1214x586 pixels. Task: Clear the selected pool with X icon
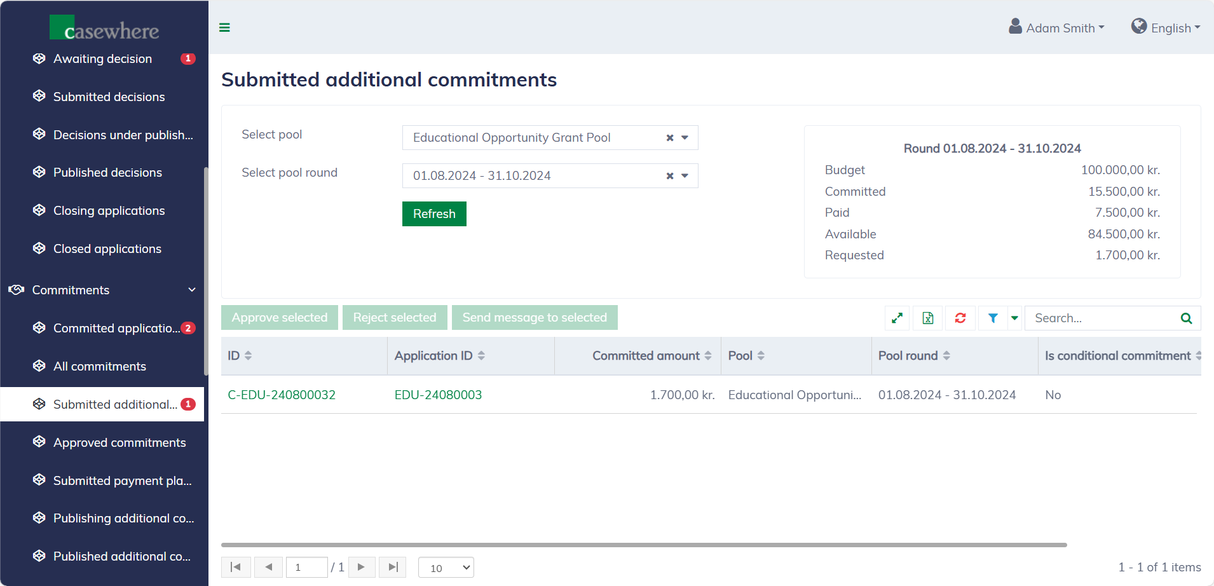coord(669,138)
